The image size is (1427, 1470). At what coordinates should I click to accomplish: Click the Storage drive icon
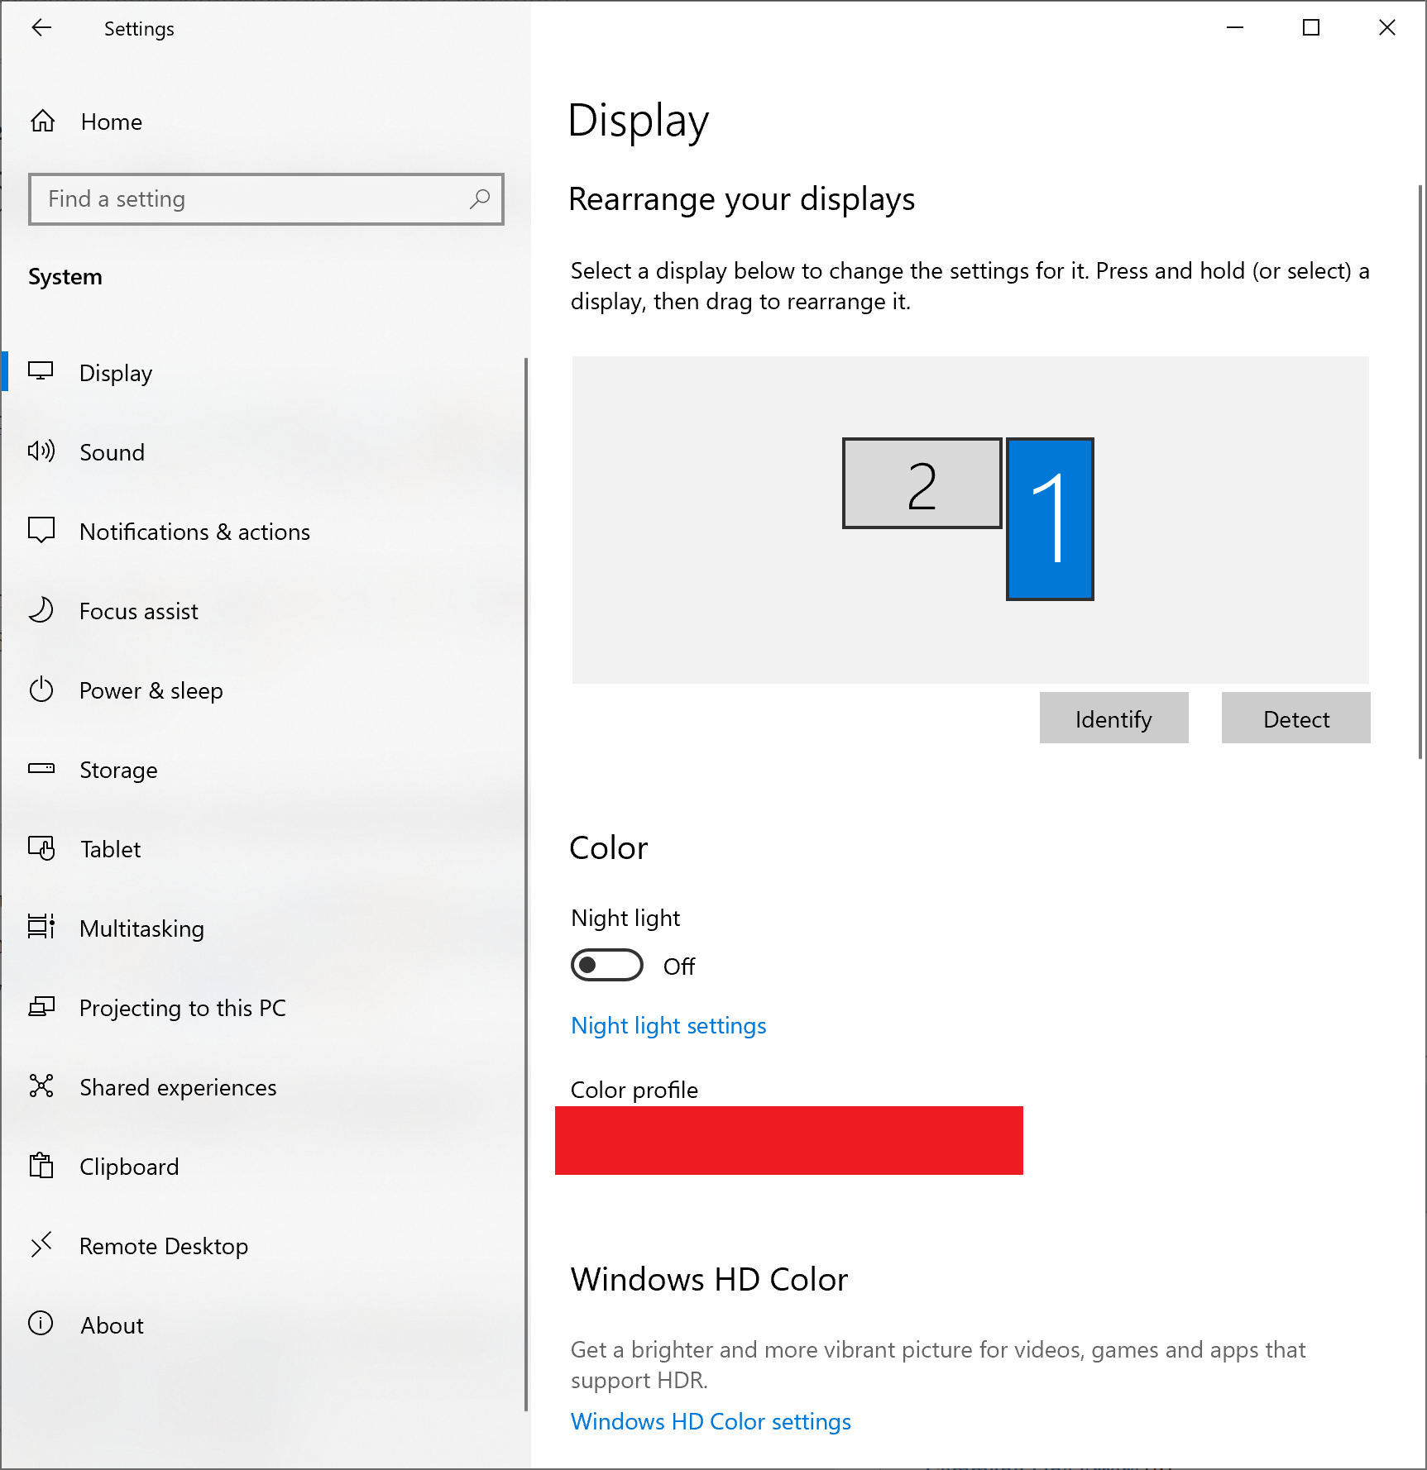pos(41,769)
